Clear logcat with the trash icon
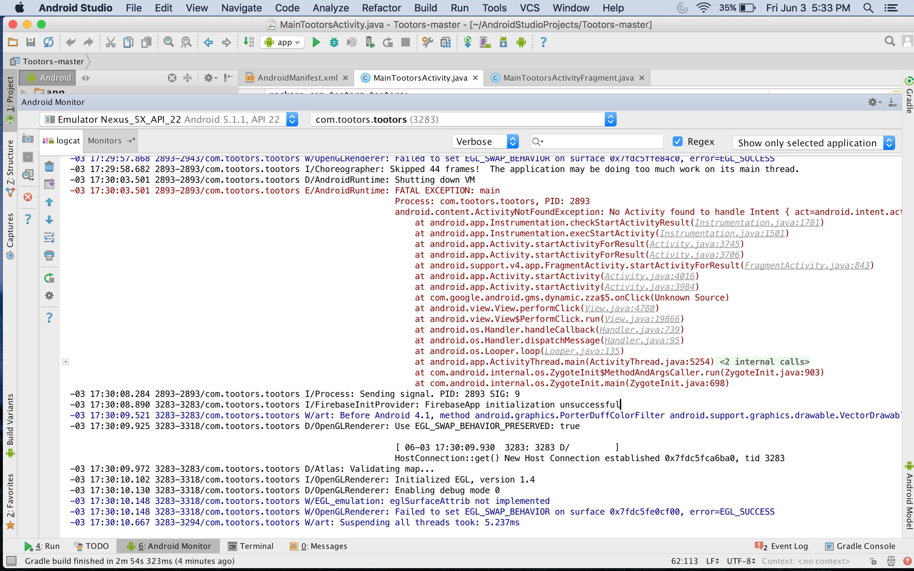The height and width of the screenshot is (571, 914). click(49, 167)
